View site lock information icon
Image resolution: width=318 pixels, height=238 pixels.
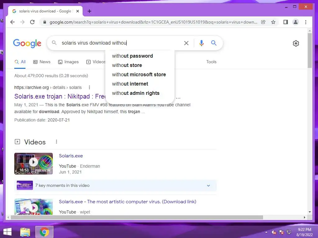[x=45, y=22]
